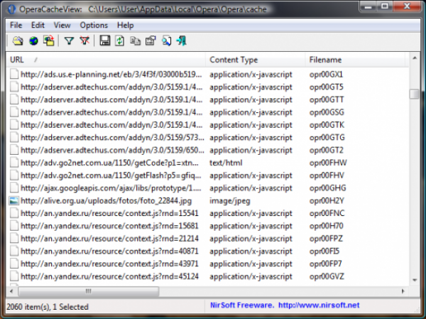Visit the NirSoft Freeware link in the status bar
The height and width of the screenshot is (319, 426).
coord(285,306)
